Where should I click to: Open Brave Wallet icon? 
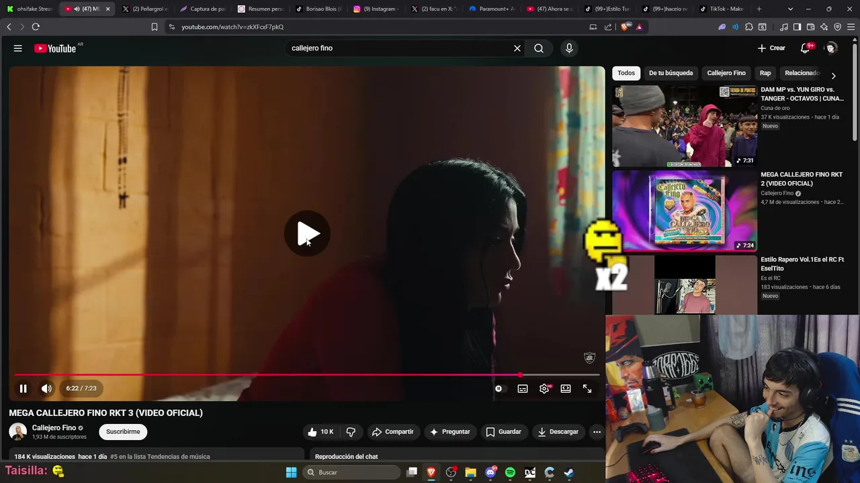pyautogui.click(x=811, y=27)
